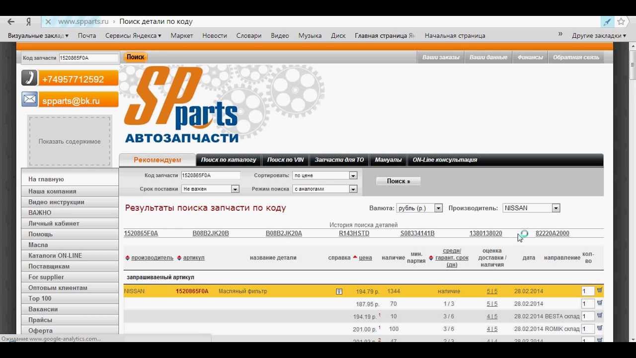This screenshot has width=636, height=358.
Task: Click the SP parts logo
Action: point(181,105)
